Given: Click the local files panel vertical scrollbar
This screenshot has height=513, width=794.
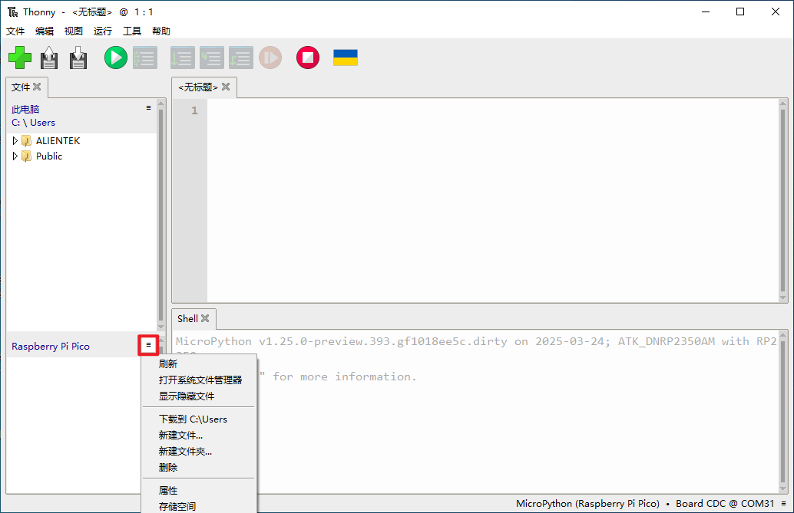Looking at the screenshot, I should point(161,215).
